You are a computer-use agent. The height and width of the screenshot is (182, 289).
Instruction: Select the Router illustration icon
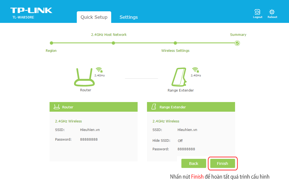pyautogui.click(x=85, y=77)
